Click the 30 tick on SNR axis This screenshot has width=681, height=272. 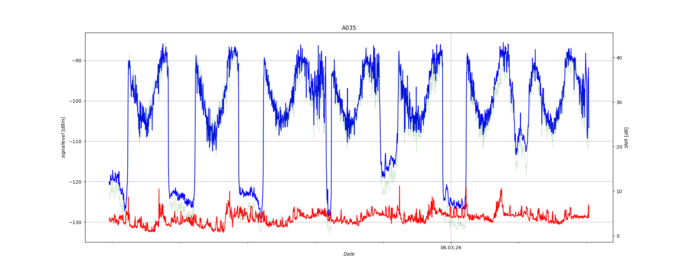point(618,102)
